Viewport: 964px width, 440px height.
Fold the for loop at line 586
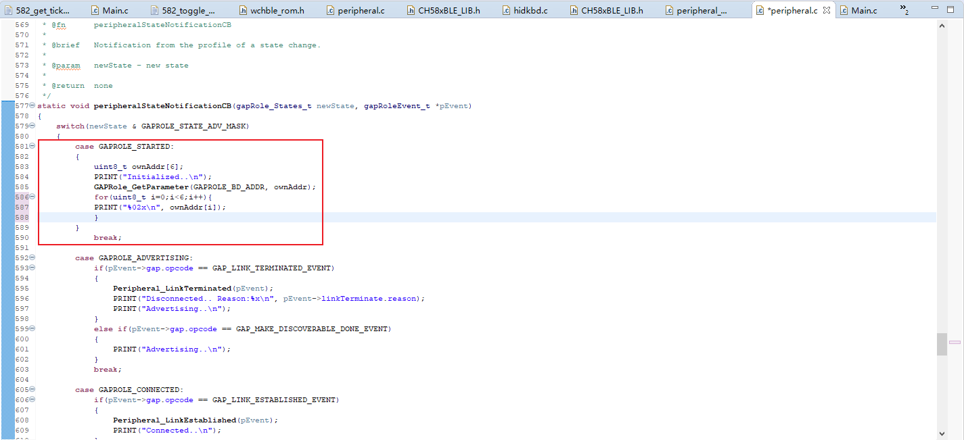click(x=32, y=197)
